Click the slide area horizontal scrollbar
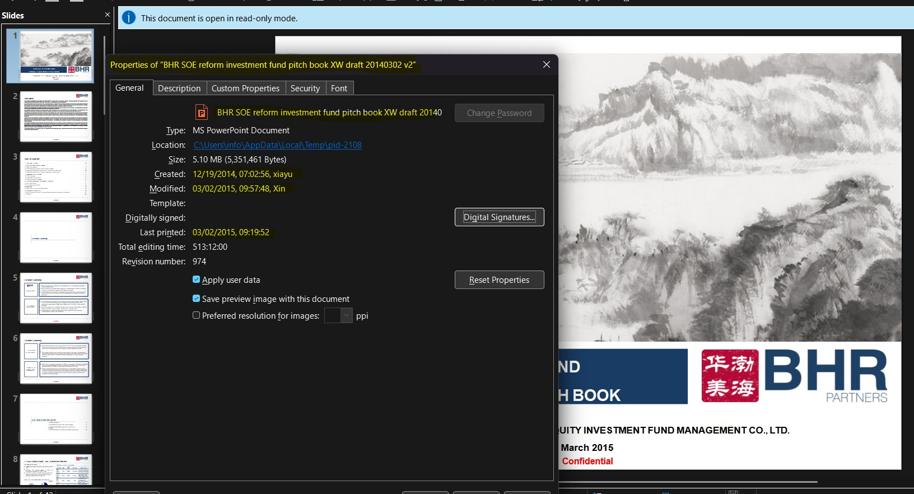This screenshot has height=494, width=914. click(689, 482)
